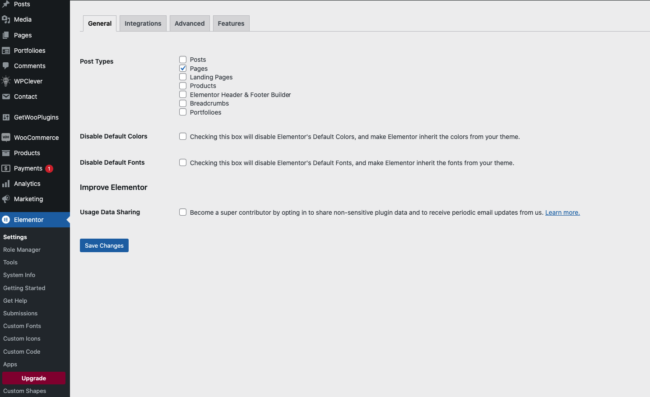
Task: Switch to the Features tab
Action: [231, 23]
